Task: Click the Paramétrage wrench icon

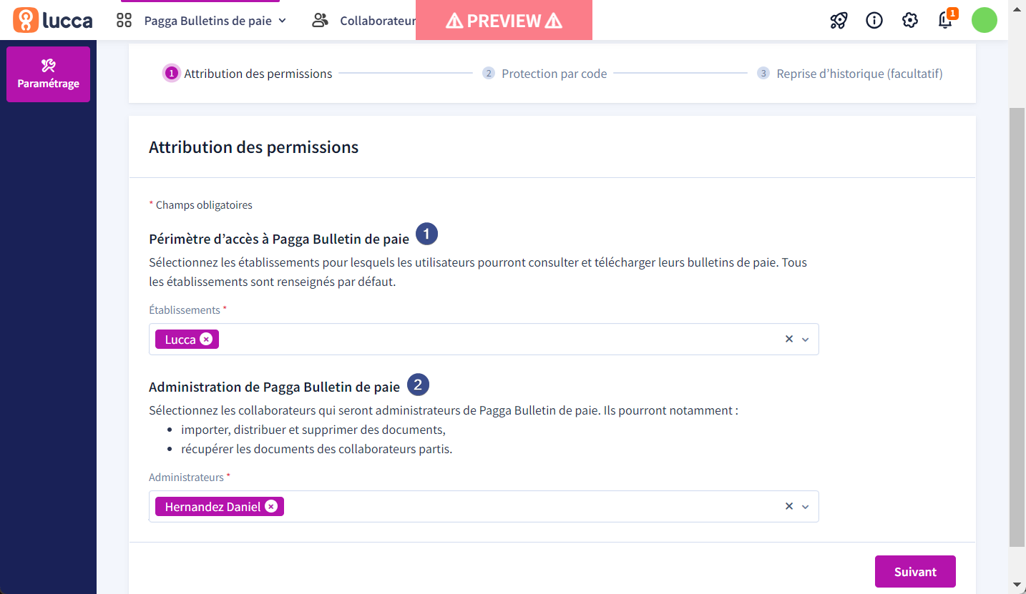Action: 48,66
